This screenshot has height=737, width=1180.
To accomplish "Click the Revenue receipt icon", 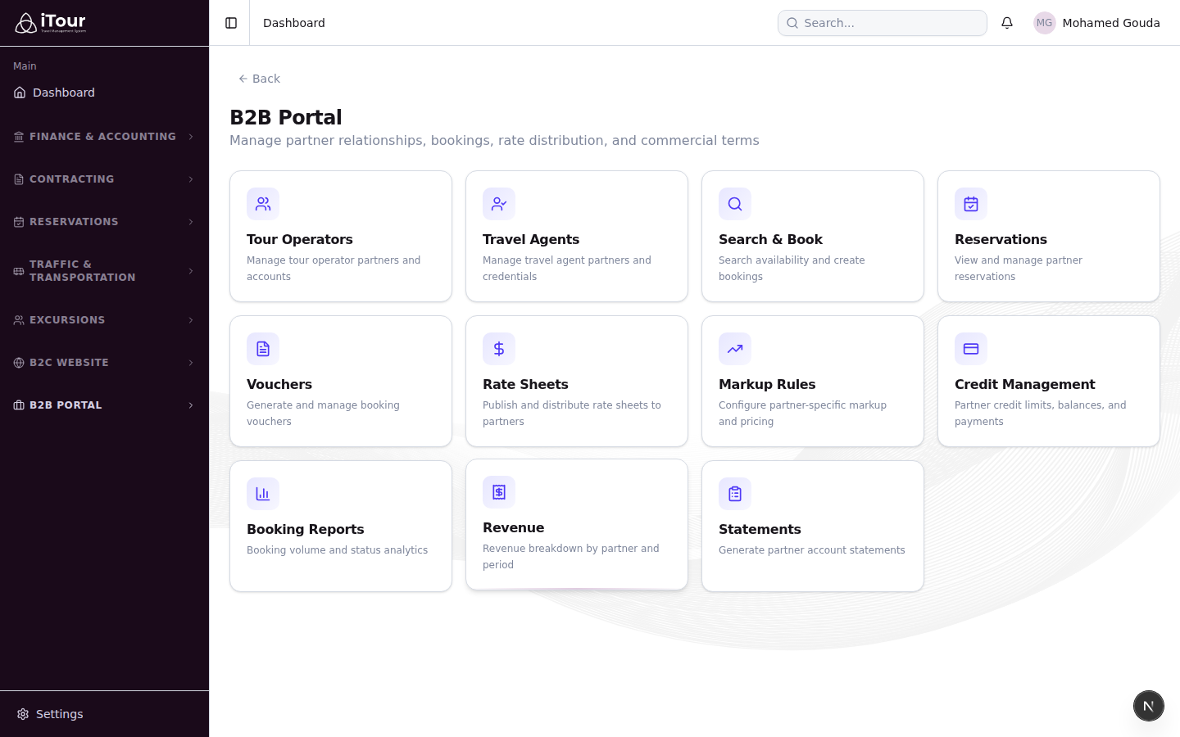I will 499,492.
